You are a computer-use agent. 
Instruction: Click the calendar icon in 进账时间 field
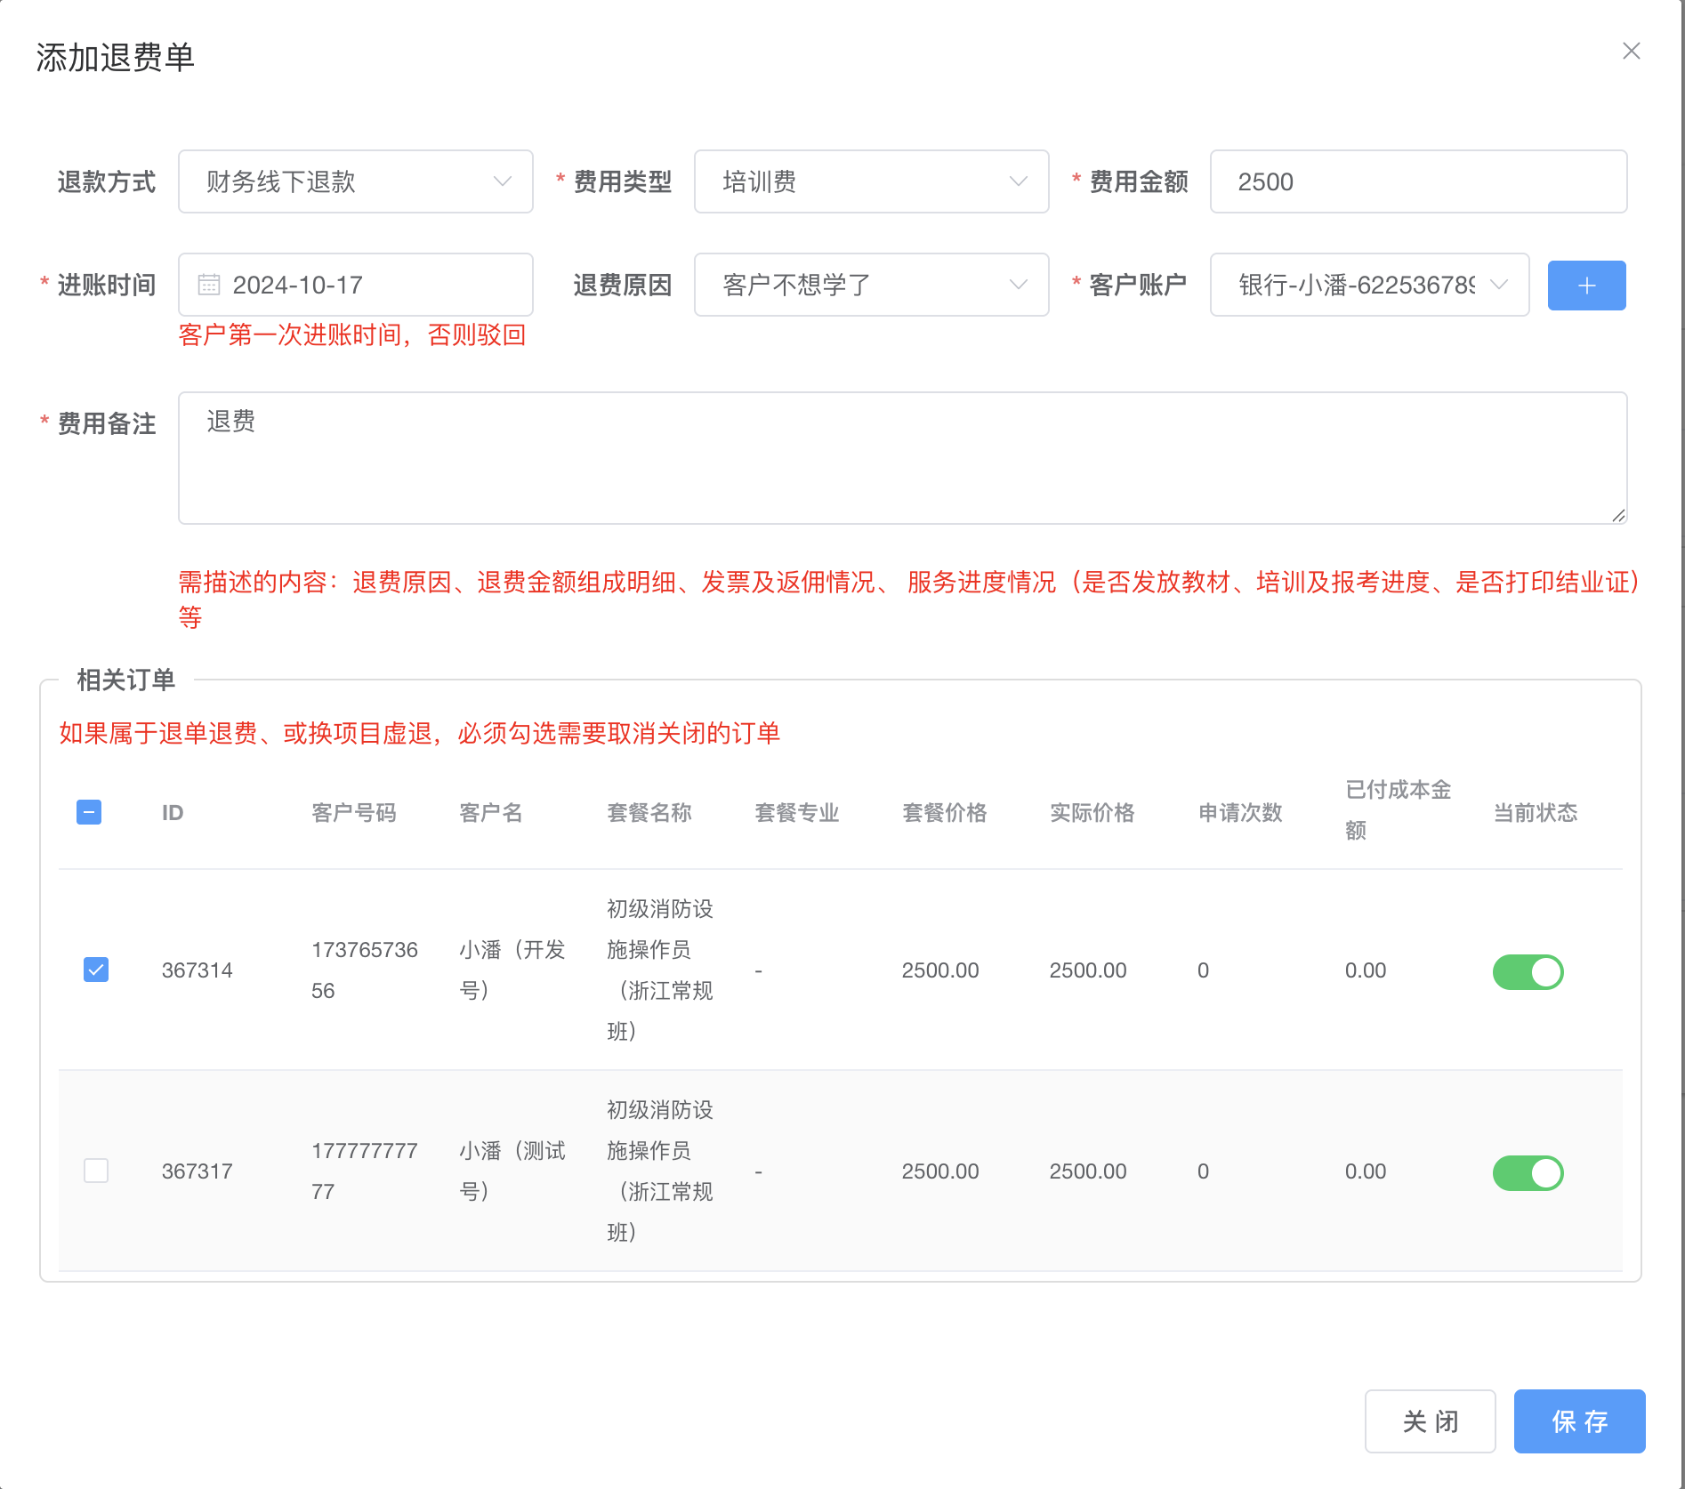[209, 285]
